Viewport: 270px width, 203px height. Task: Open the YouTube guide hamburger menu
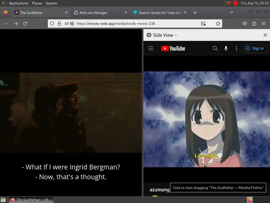[x=151, y=48]
